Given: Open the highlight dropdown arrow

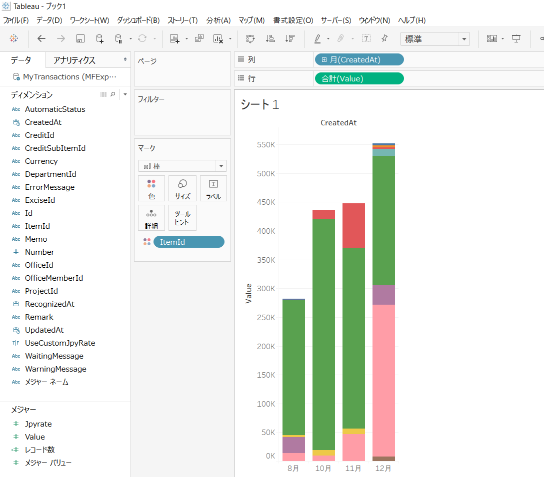Looking at the screenshot, I should pyautogui.click(x=328, y=38).
